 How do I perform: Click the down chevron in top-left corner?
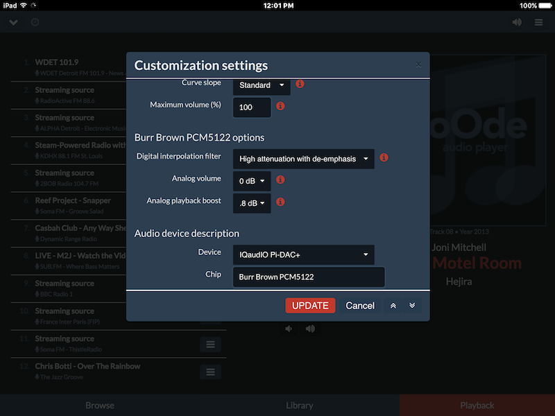tap(13, 22)
